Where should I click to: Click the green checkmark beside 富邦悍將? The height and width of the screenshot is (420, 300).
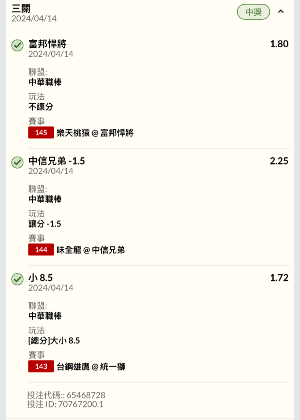pos(17,45)
